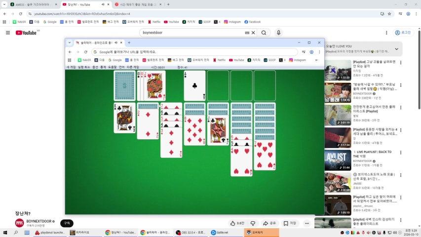Screen dimensions: 421x237
Task: Reload page in Solitaire browser window
Action: (86, 52)
